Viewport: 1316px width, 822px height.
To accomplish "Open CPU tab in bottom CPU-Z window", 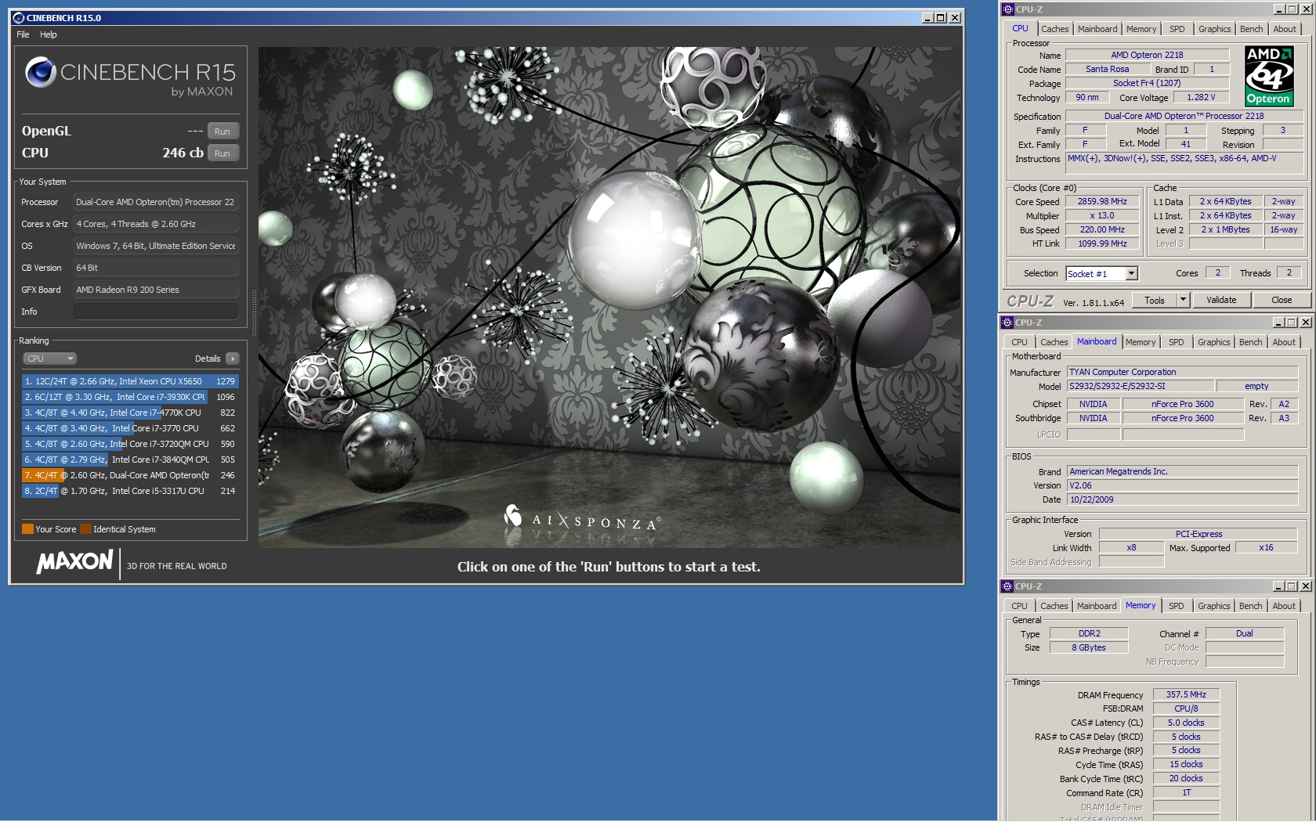I will click(x=1019, y=606).
